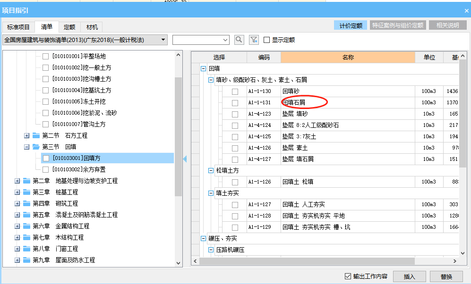Check the box for 010101001 平整场地
Viewport: 471px width, 284px height.
pos(46,57)
